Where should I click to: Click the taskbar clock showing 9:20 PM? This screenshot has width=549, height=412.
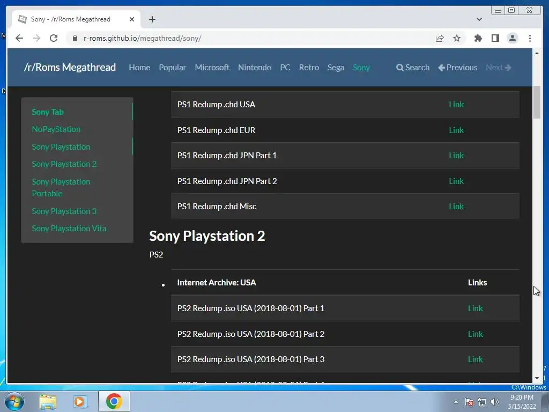pos(522,401)
